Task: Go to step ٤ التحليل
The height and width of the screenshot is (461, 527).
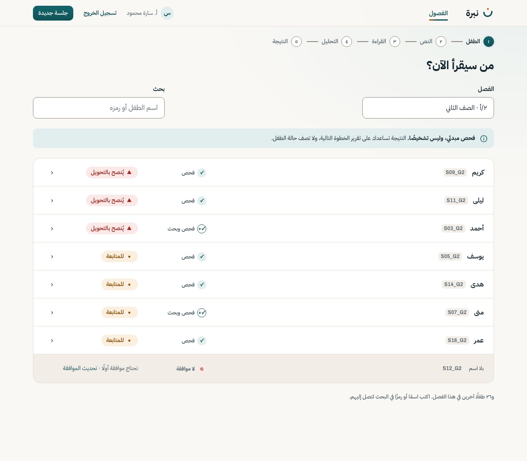Action: [337, 42]
